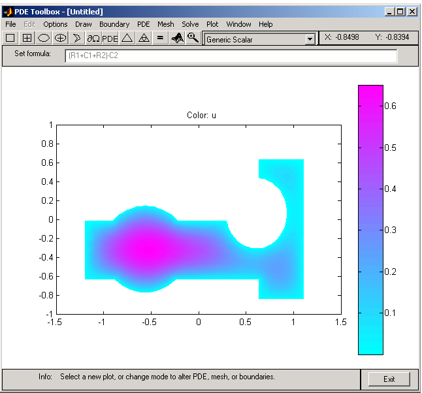Open the Draw menu

84,24
